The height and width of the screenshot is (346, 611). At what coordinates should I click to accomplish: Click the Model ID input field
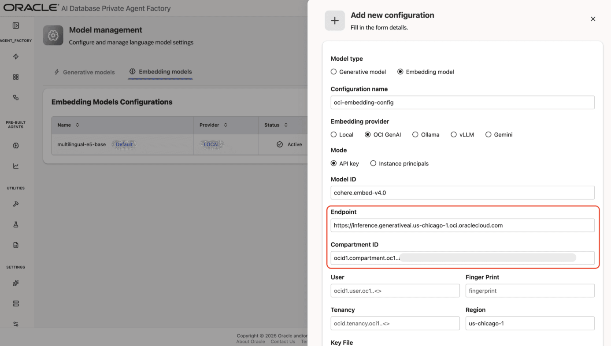463,192
